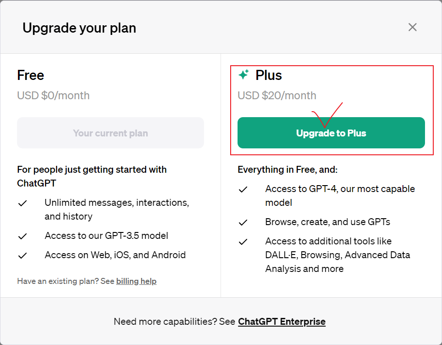The image size is (442, 345).
Task: Click the grayed Your current plan button
Action: [x=110, y=133]
